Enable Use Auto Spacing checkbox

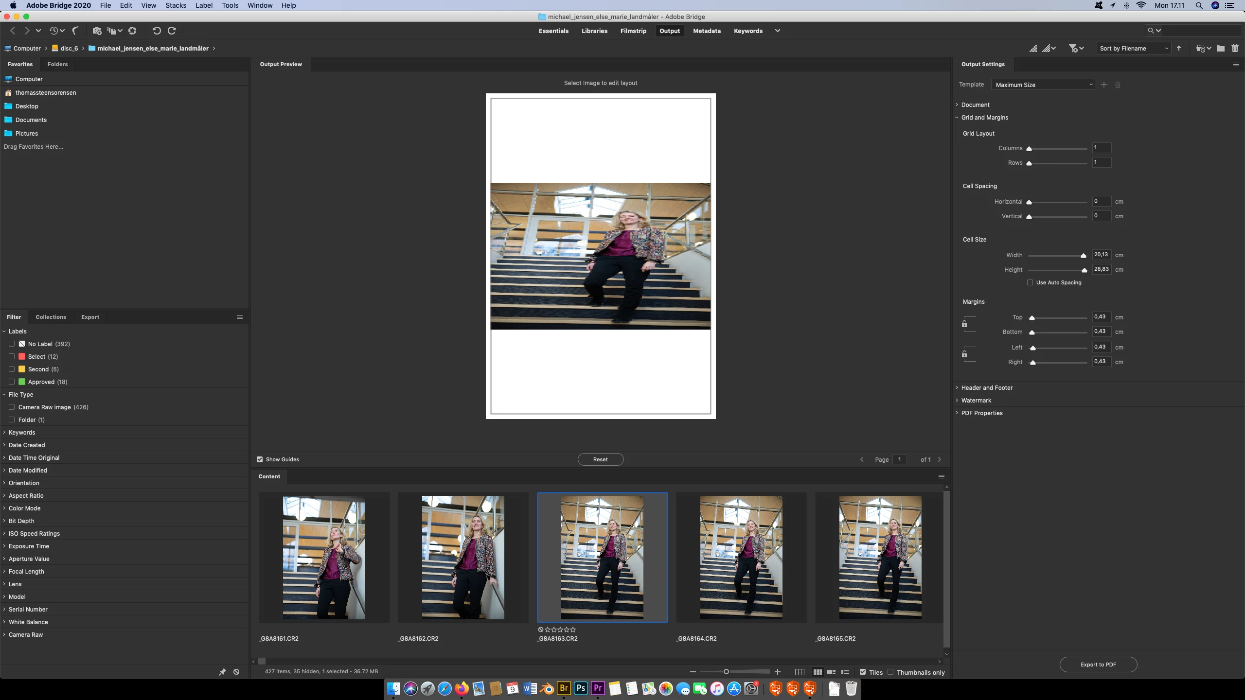pyautogui.click(x=1030, y=282)
